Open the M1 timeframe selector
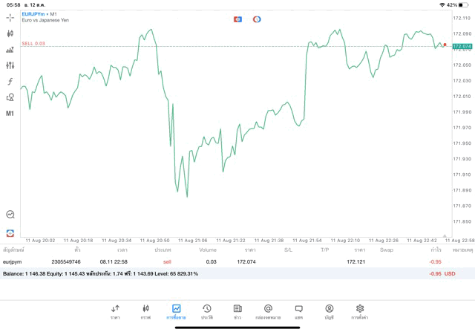 tap(10, 114)
